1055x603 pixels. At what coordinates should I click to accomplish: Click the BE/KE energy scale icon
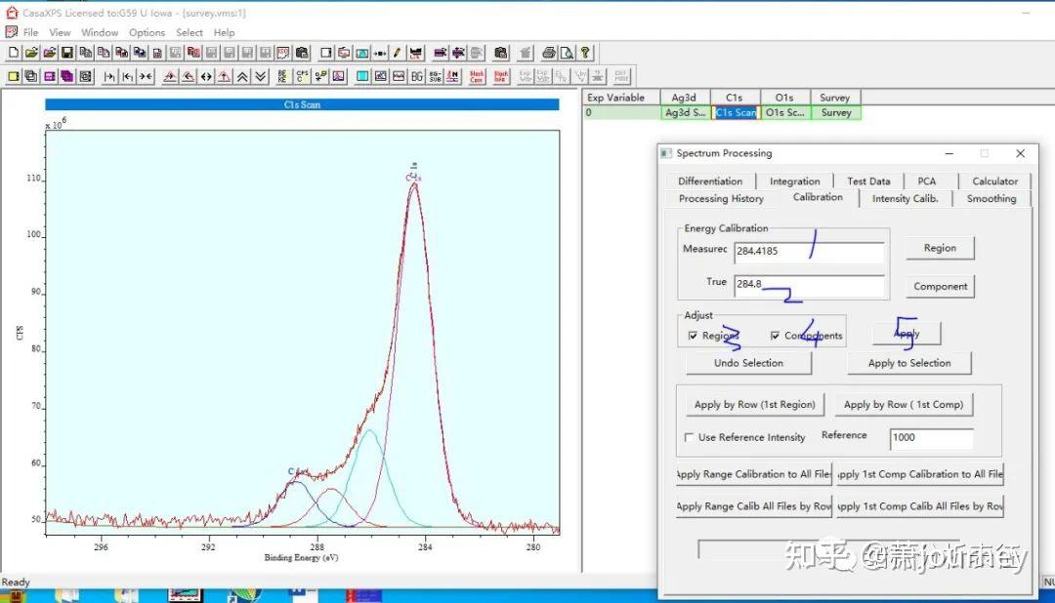[283, 76]
